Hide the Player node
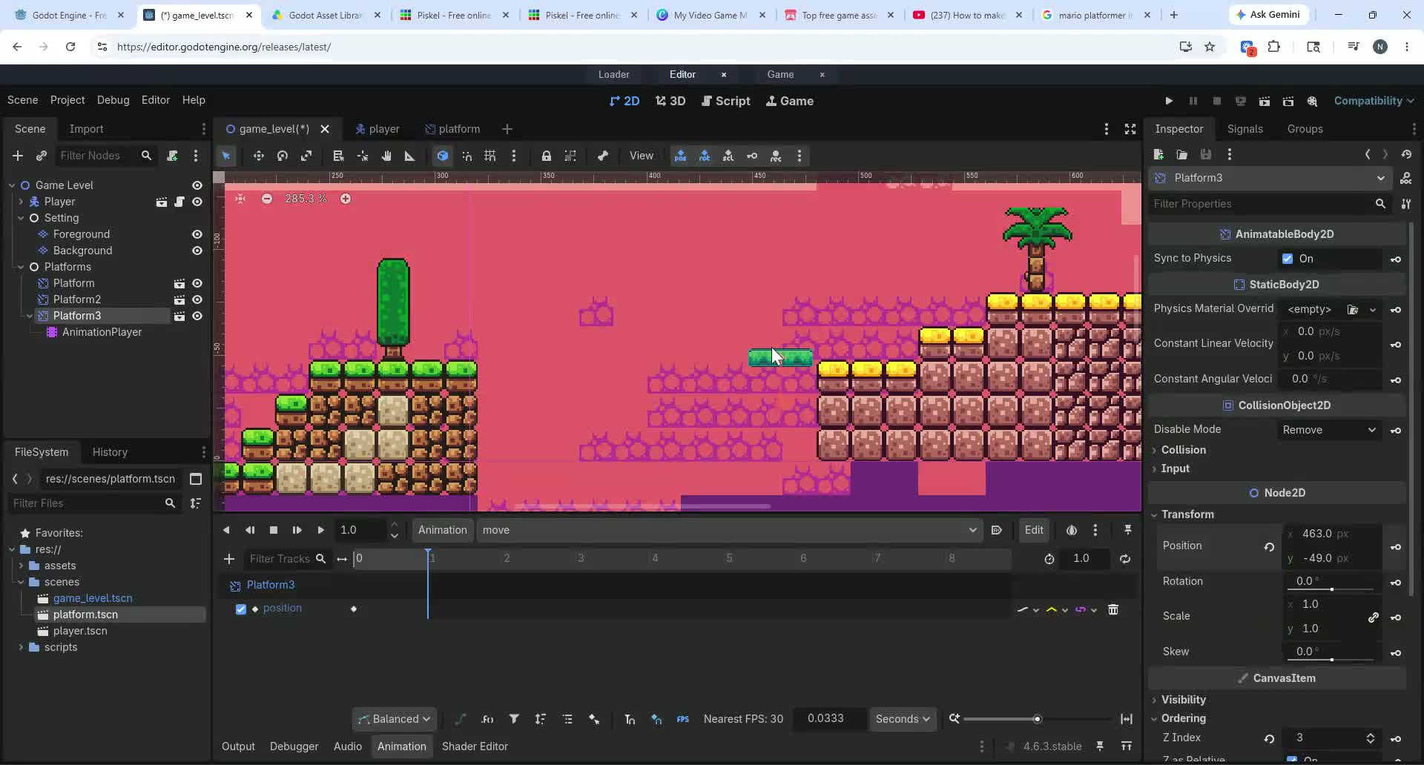Screen dimensions: 1424x765 coord(197,202)
